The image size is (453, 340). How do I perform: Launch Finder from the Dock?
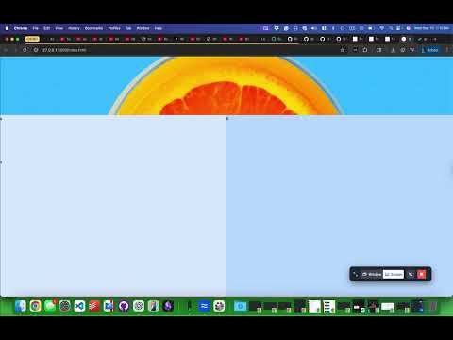pyautogui.click(x=21, y=306)
